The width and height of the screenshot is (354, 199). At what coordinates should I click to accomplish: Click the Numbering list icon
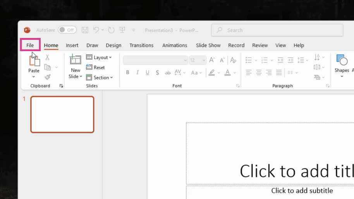[x=265, y=60]
